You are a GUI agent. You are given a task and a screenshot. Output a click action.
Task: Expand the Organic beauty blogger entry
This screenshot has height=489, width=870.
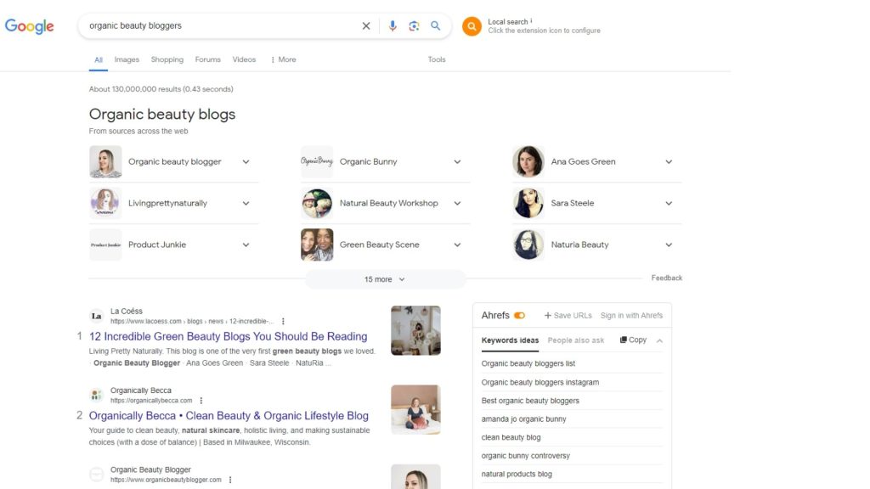point(246,162)
